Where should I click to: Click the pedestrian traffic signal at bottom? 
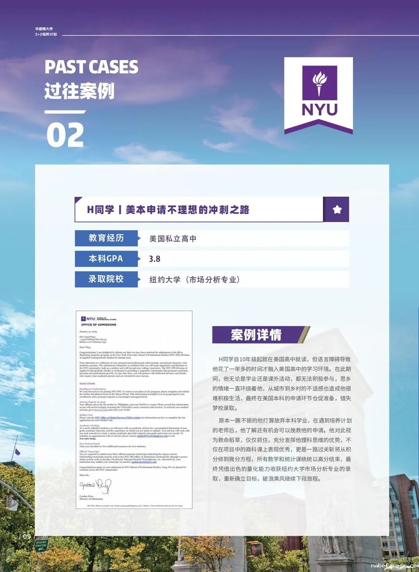click(x=257, y=549)
